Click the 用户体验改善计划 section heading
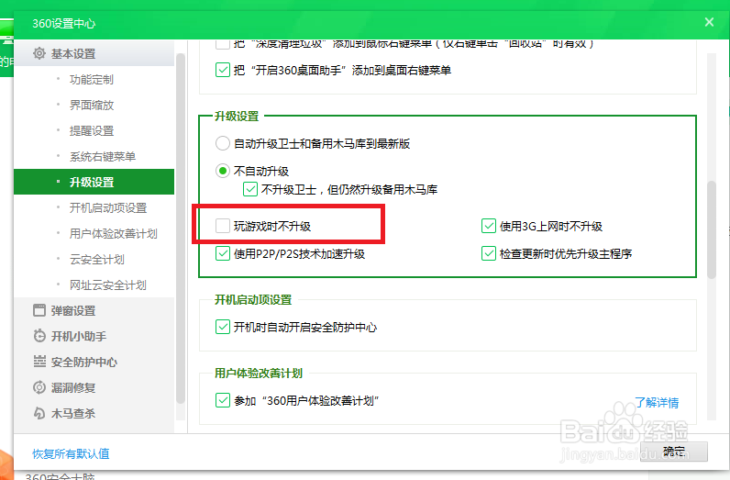The image size is (730, 480). tap(259, 374)
